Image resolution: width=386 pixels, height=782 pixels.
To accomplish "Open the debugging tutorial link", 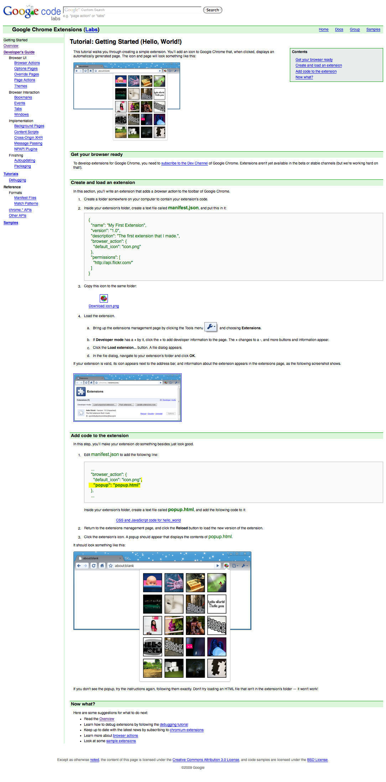I will pyautogui.click(x=174, y=725).
